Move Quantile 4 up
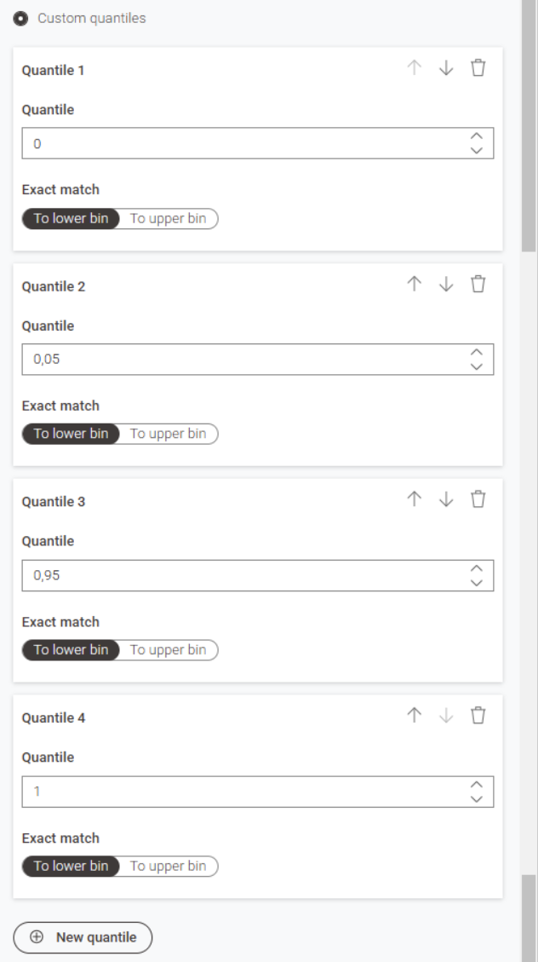The height and width of the screenshot is (962, 538). [415, 716]
